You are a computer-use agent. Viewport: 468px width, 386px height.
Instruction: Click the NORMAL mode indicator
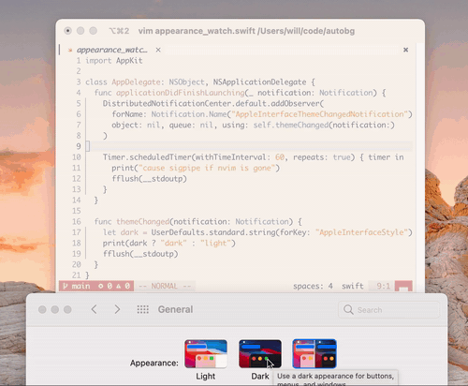pyautogui.click(x=165, y=286)
